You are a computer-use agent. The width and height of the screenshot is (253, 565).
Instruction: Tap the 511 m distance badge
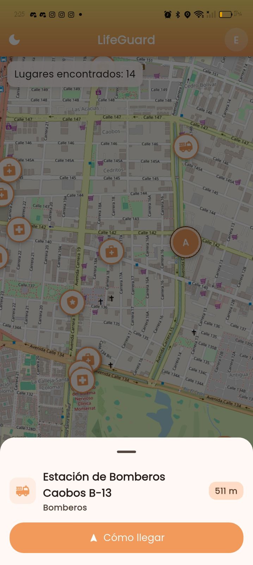[226, 491]
